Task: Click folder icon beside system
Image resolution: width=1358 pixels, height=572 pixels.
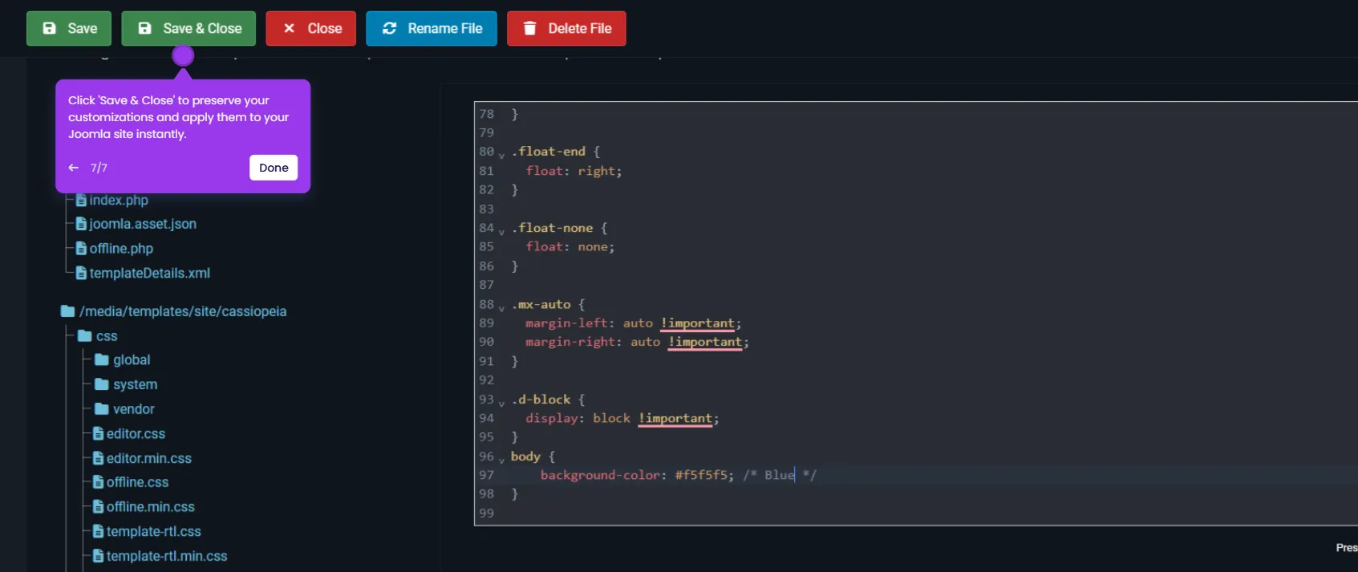Action: (102, 384)
